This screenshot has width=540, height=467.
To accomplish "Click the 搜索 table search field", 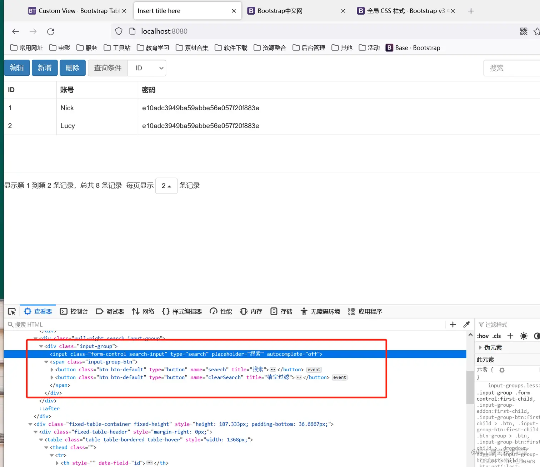I will [x=512, y=68].
